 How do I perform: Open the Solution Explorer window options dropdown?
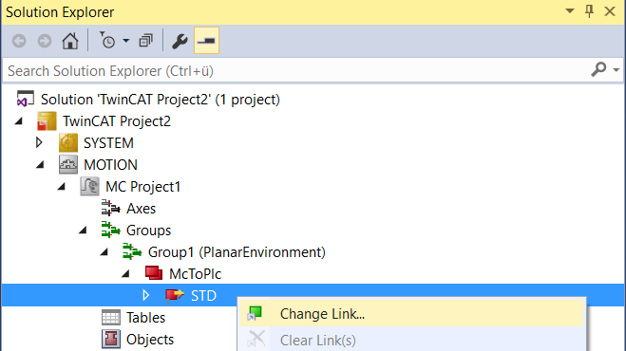click(x=570, y=11)
